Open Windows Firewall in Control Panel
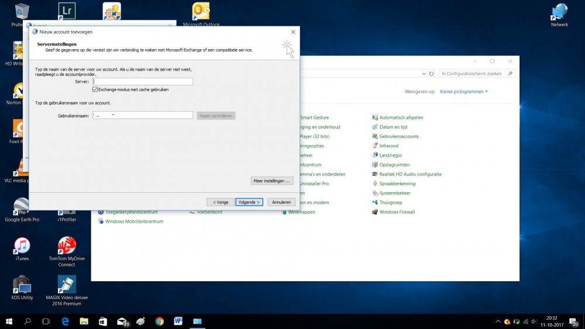This screenshot has height=329, width=585. coord(397,212)
